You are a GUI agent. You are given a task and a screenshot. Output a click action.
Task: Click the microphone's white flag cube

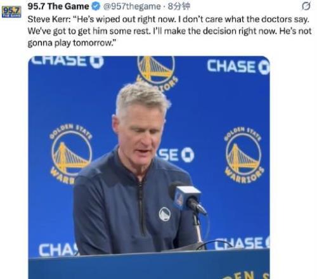(x=186, y=197)
